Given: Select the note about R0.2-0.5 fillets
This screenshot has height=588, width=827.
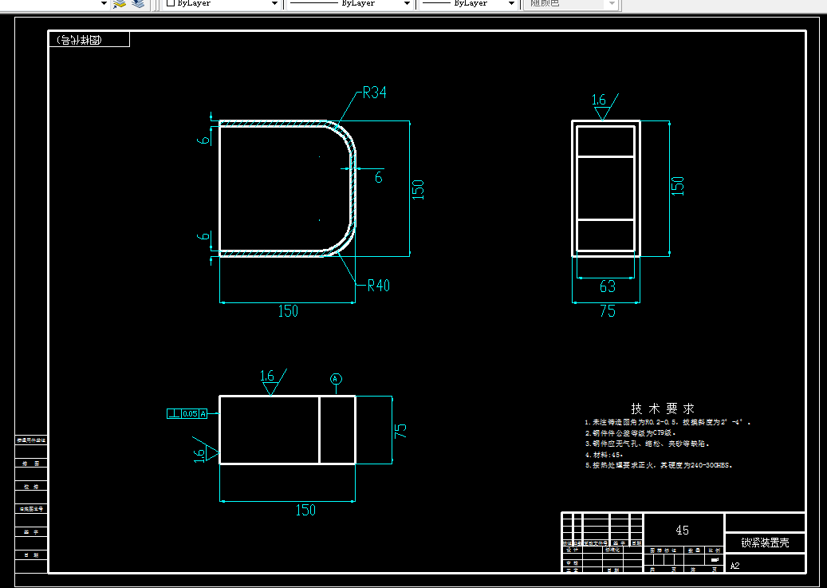Looking at the screenshot, I should tap(668, 422).
